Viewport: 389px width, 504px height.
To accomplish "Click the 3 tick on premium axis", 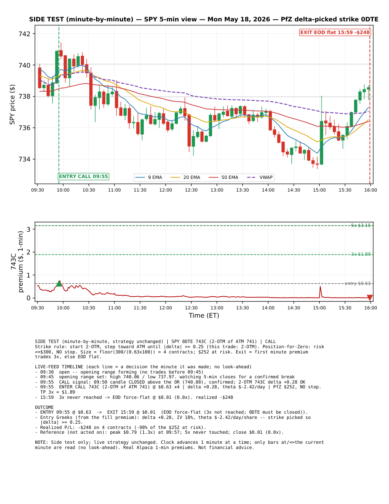I will coord(29,230).
